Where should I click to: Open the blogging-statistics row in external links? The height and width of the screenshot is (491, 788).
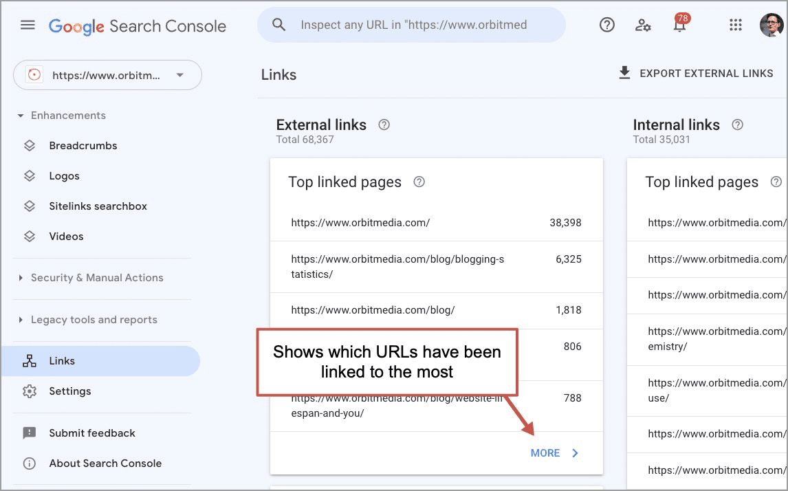[436, 267]
